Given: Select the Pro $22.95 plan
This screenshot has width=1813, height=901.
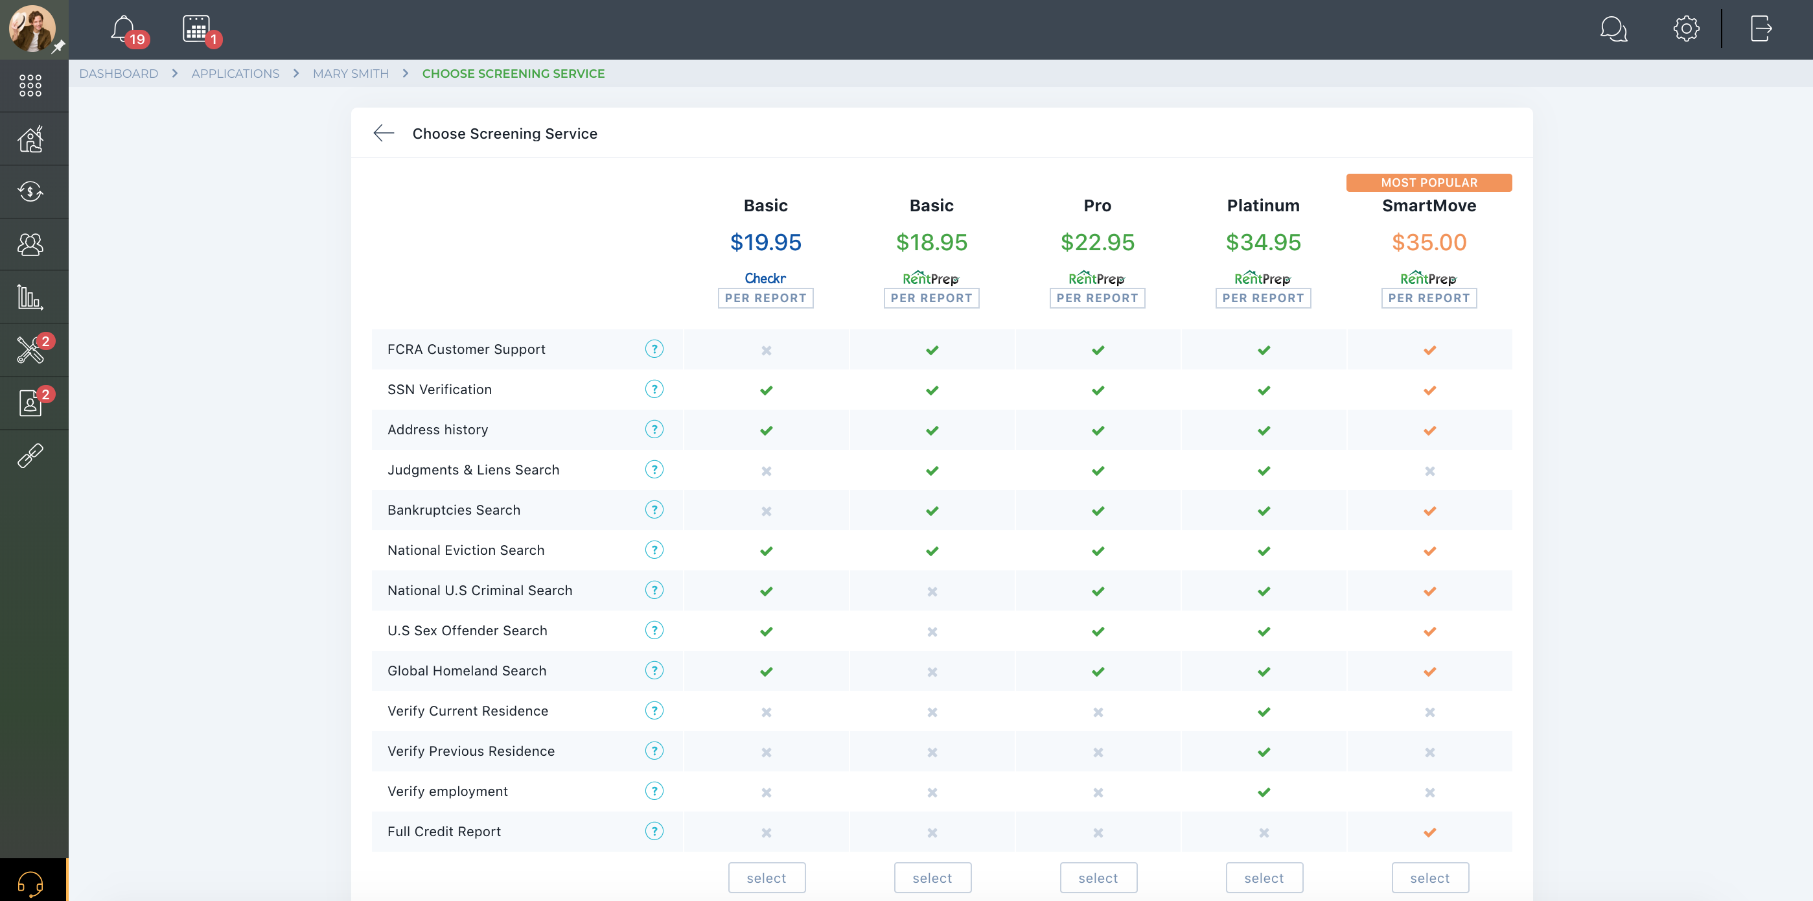Looking at the screenshot, I should click(x=1098, y=878).
